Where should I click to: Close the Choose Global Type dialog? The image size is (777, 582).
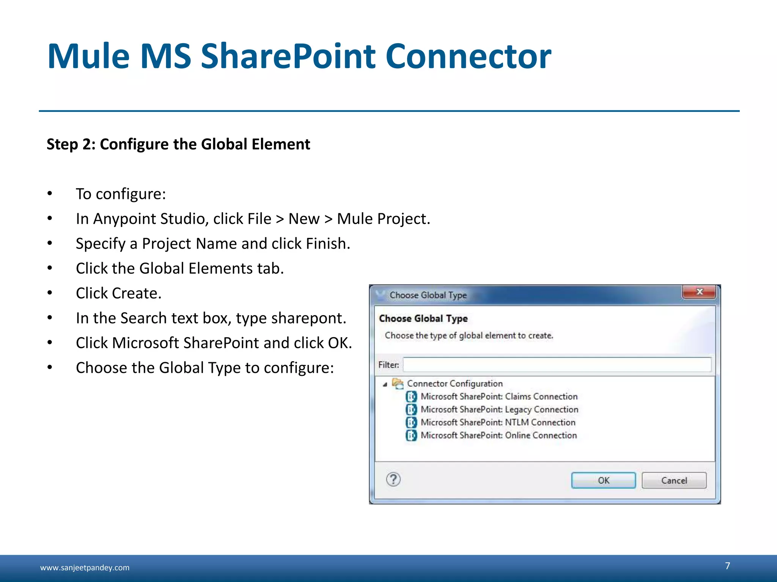699,292
